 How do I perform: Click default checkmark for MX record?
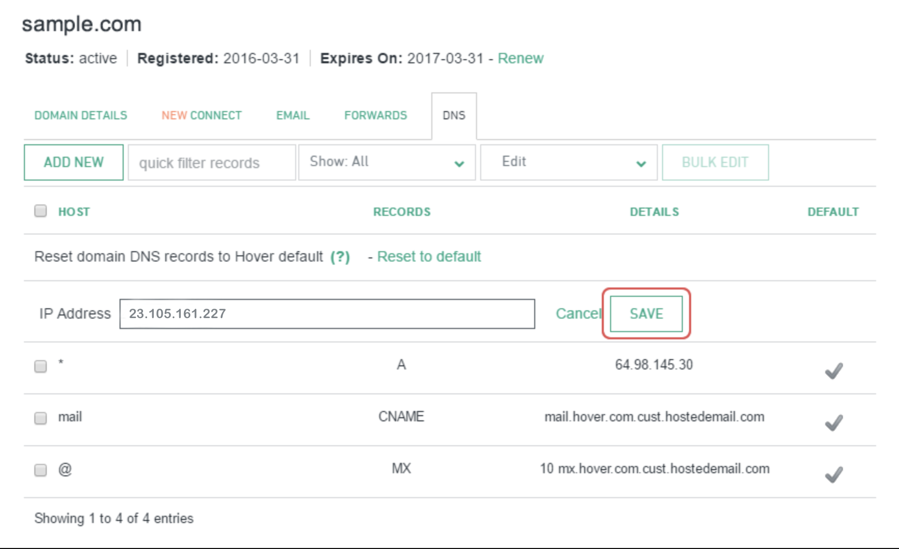point(834,474)
